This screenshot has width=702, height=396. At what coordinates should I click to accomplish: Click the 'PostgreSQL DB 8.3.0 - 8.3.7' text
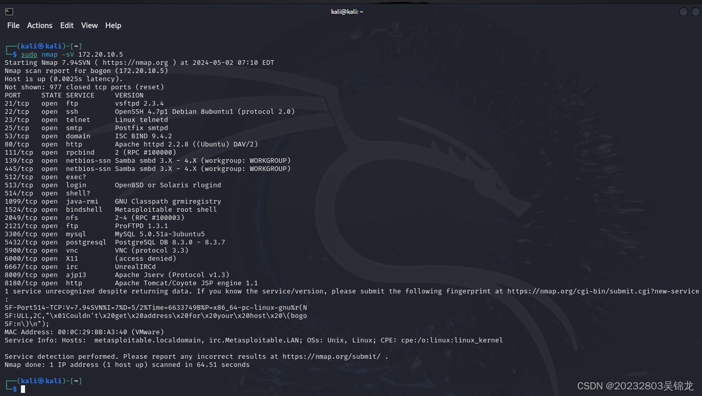pyautogui.click(x=170, y=242)
